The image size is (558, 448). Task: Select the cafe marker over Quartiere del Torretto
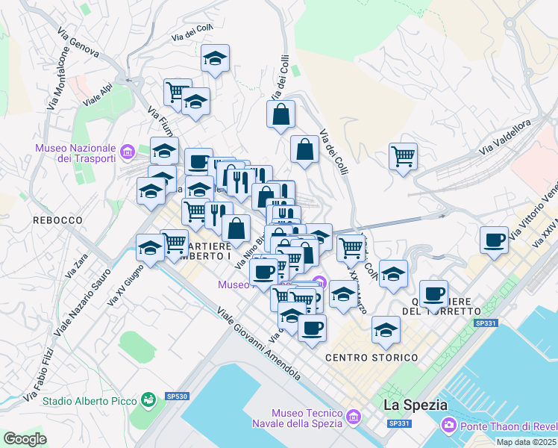point(433,294)
